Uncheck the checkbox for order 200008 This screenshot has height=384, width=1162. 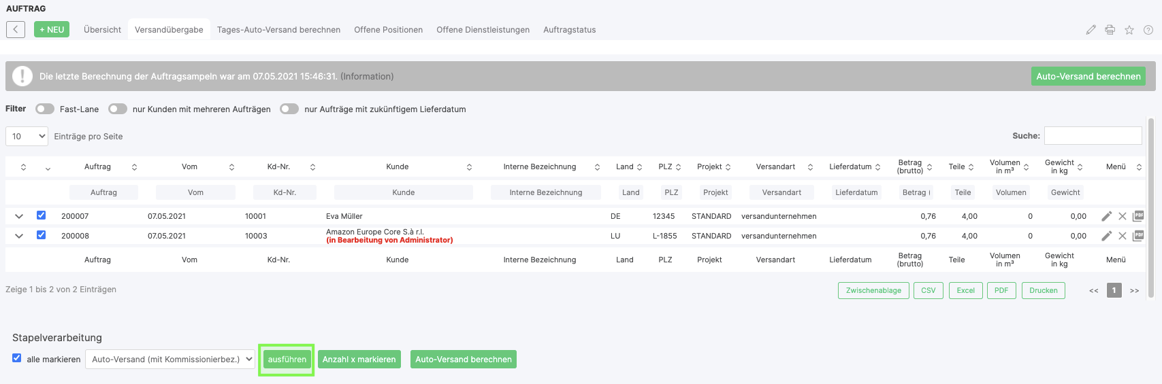(x=42, y=235)
